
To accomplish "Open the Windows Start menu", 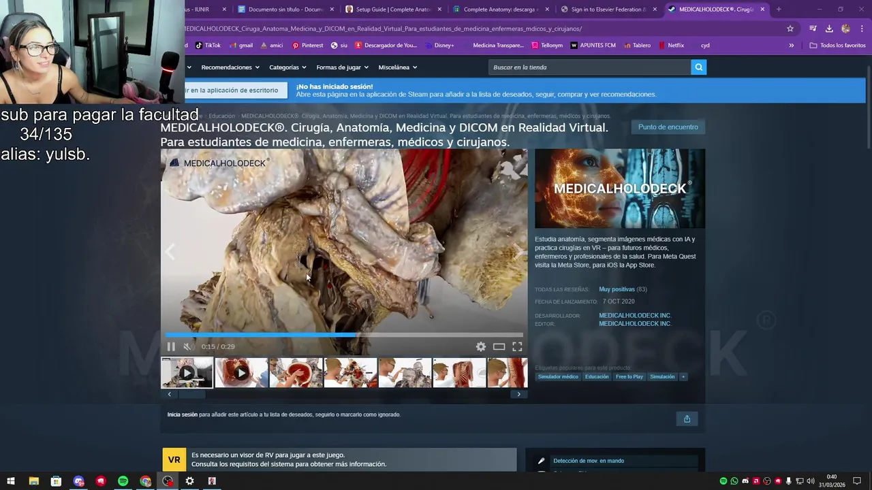I will 11,481.
